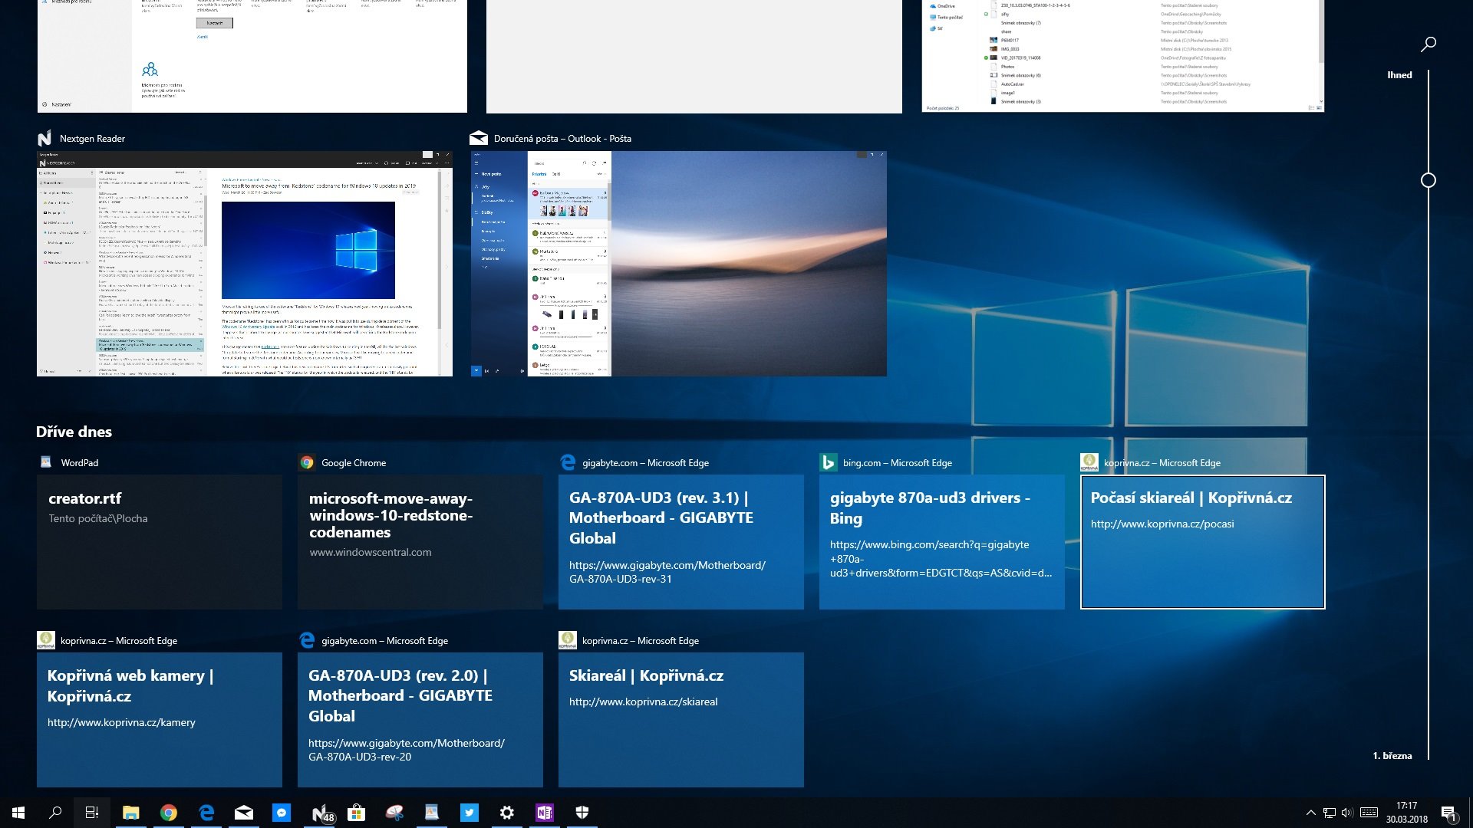Open Windows Defender shield in the taskbar
This screenshot has width=1473, height=828.
[582, 813]
